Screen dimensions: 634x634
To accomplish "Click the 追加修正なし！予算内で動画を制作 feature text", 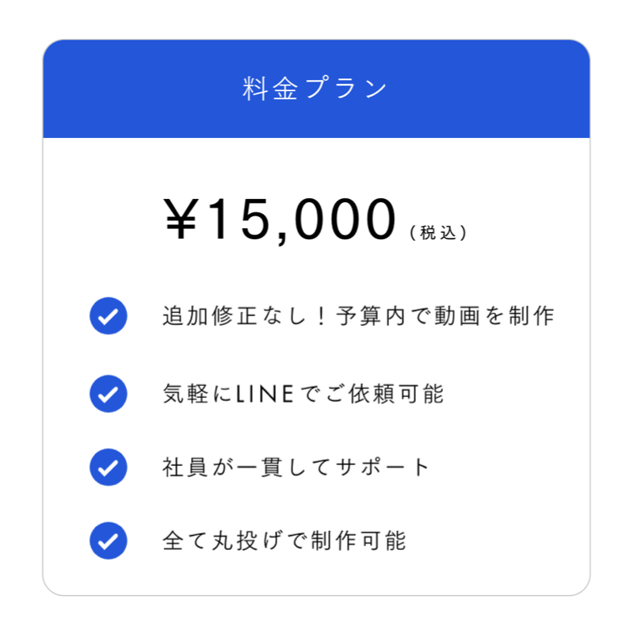I will pyautogui.click(x=357, y=316).
